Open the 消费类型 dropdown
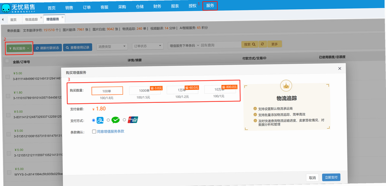 [x=112, y=46]
